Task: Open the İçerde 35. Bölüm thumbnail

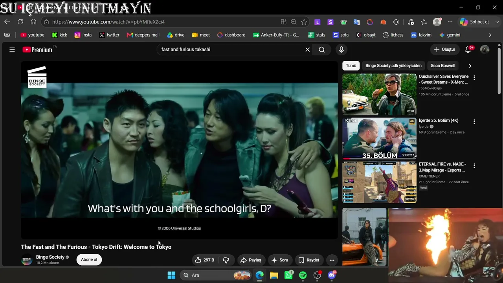Action: pos(379,138)
